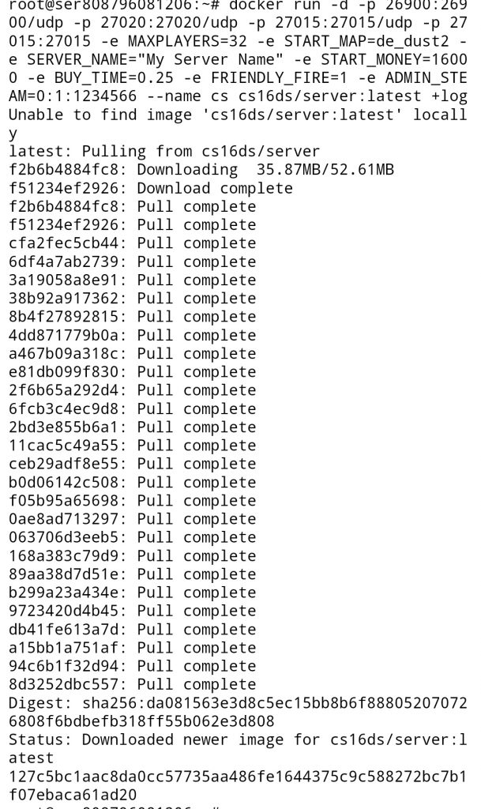Image resolution: width=481 pixels, height=809 pixels.
Task: Click the SERVER_NAME="My Server Name" argument
Action: [155, 59]
